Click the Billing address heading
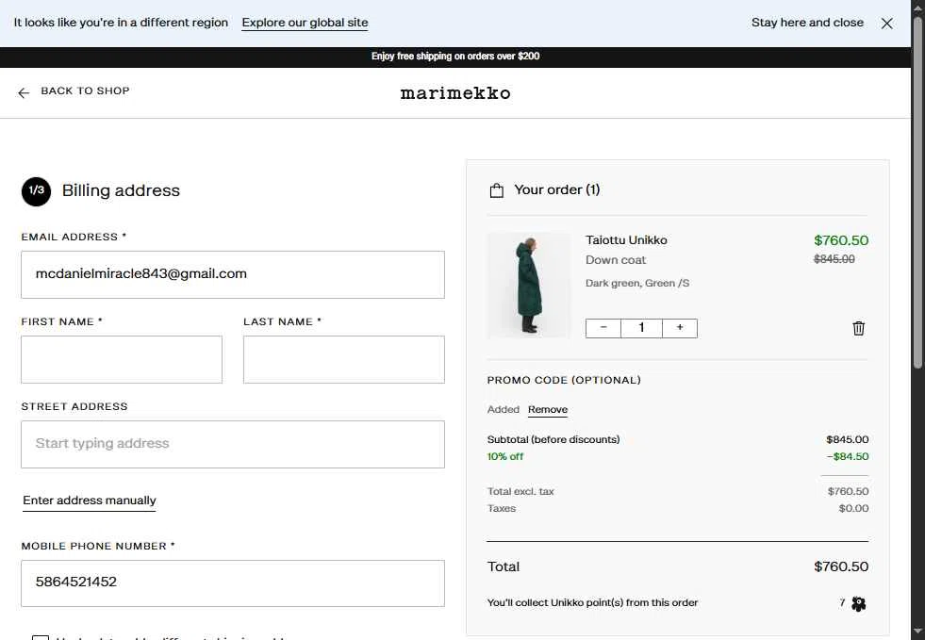Image resolution: width=925 pixels, height=640 pixels. [x=121, y=190]
